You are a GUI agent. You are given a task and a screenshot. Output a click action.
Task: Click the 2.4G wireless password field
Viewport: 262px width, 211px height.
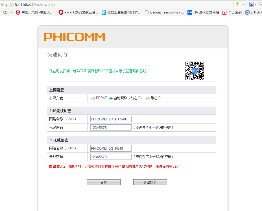[111, 127]
